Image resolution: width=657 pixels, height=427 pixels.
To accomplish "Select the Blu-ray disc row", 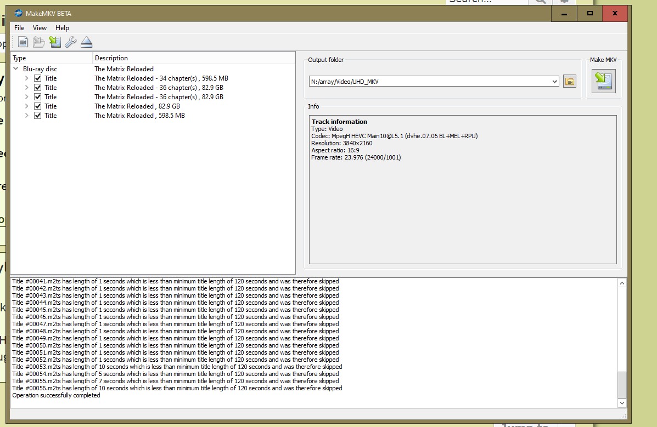I will [153, 69].
